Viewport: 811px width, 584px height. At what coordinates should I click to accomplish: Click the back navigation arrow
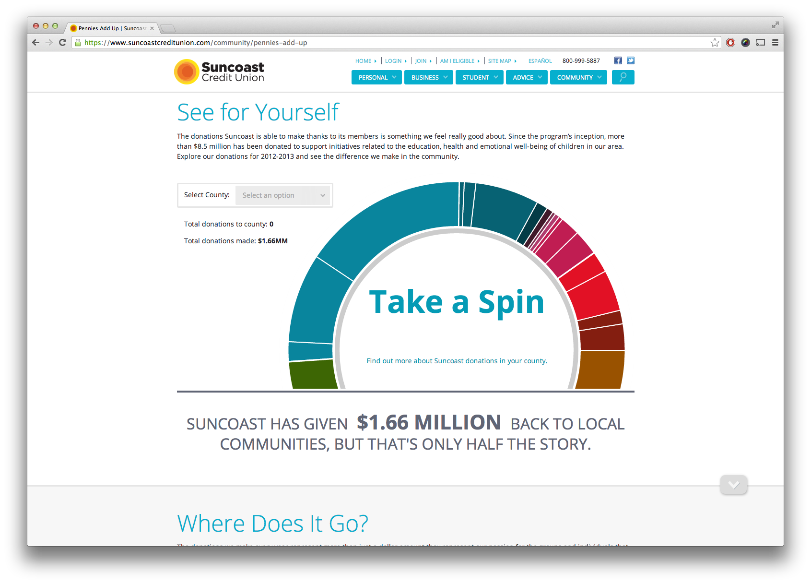[x=35, y=42]
